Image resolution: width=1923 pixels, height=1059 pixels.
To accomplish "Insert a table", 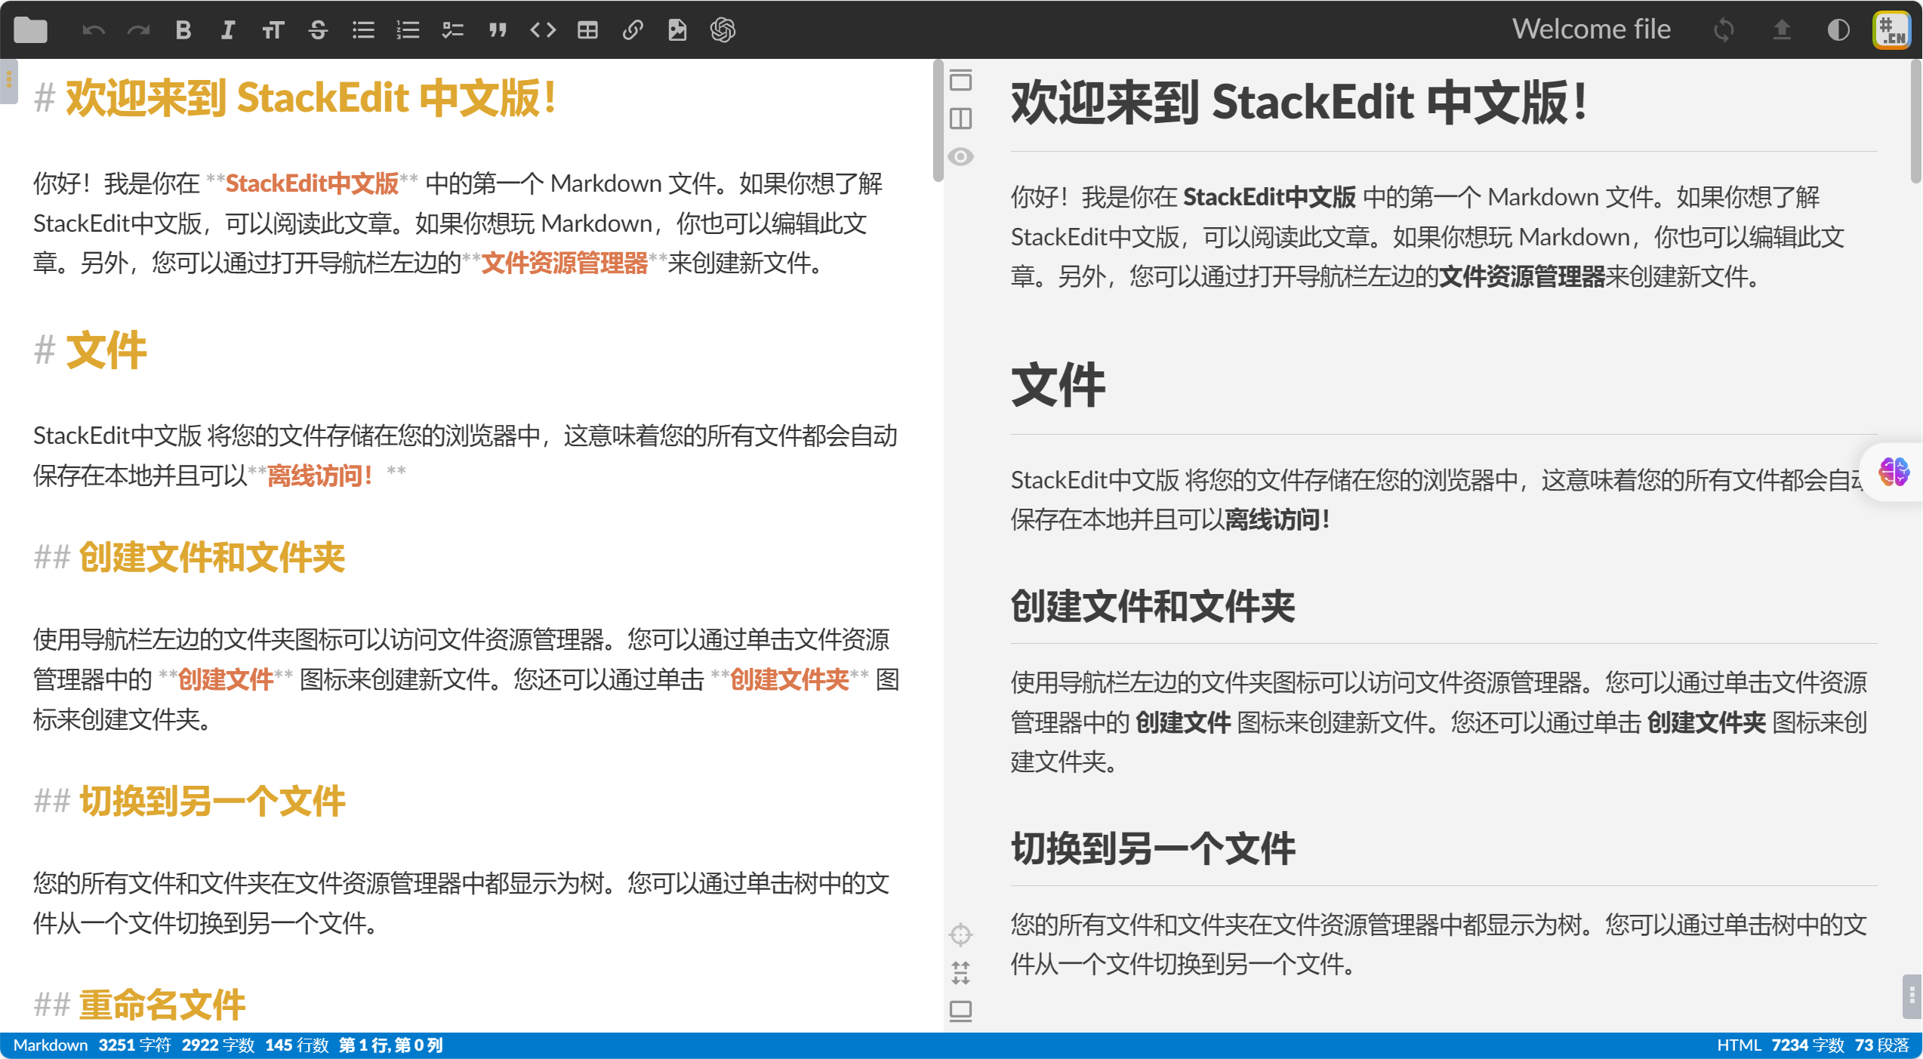I will coord(587,30).
